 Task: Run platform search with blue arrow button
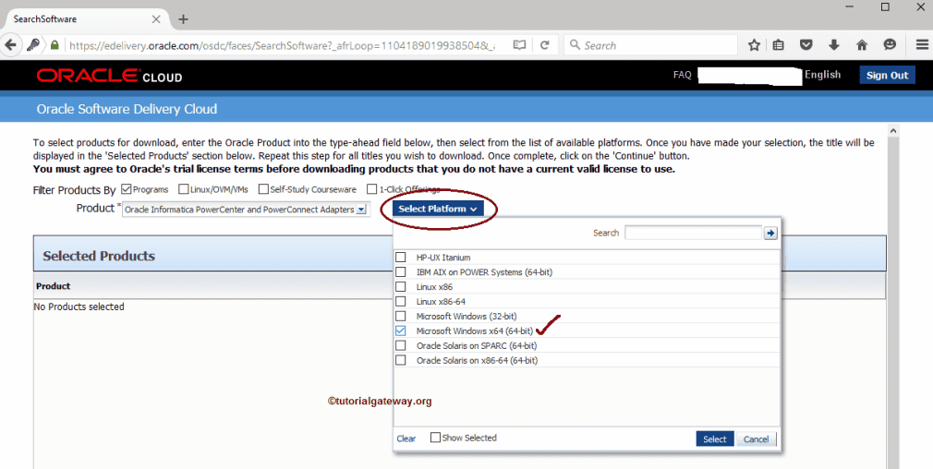tap(770, 233)
